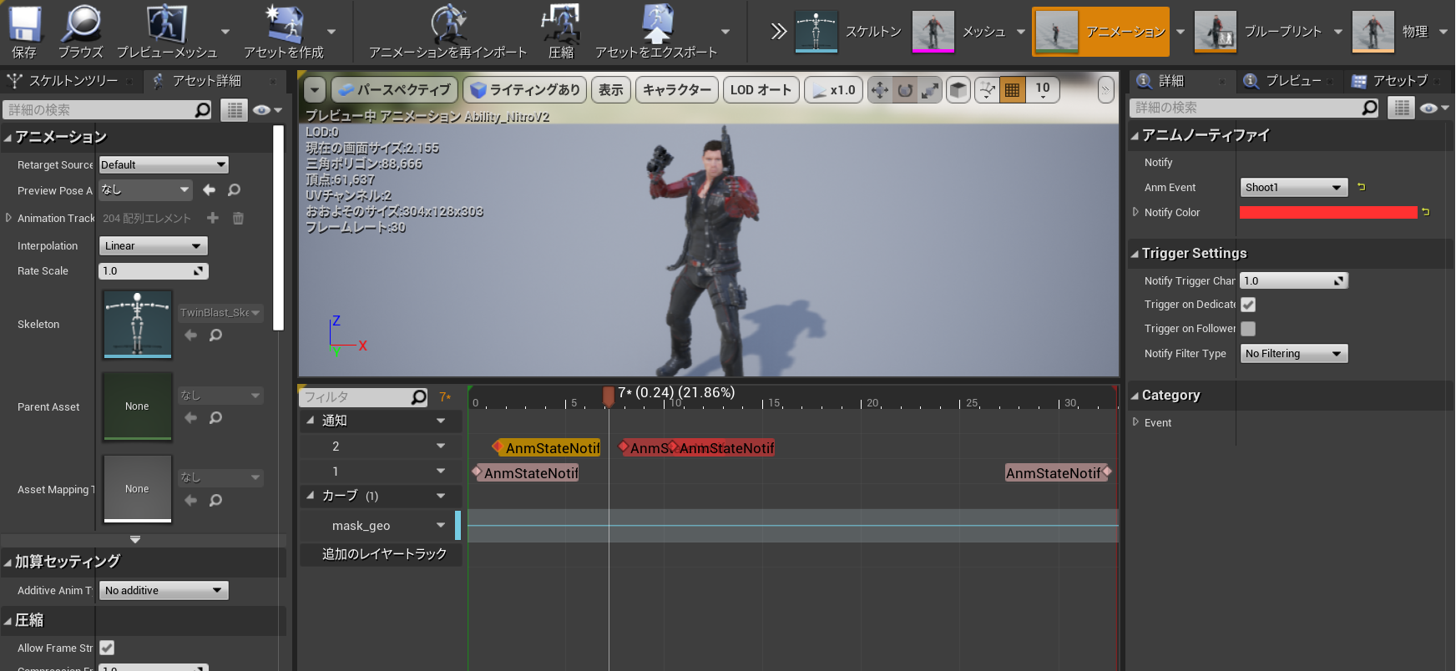Image resolution: width=1456 pixels, height=671 pixels.
Task: Open notify track 1 dropdown arrow
Action: click(x=441, y=472)
